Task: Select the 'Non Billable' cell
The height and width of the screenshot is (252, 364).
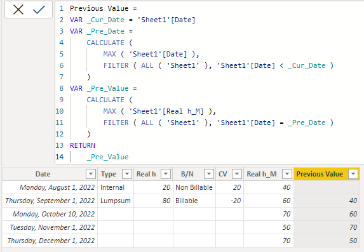Action: (x=194, y=187)
